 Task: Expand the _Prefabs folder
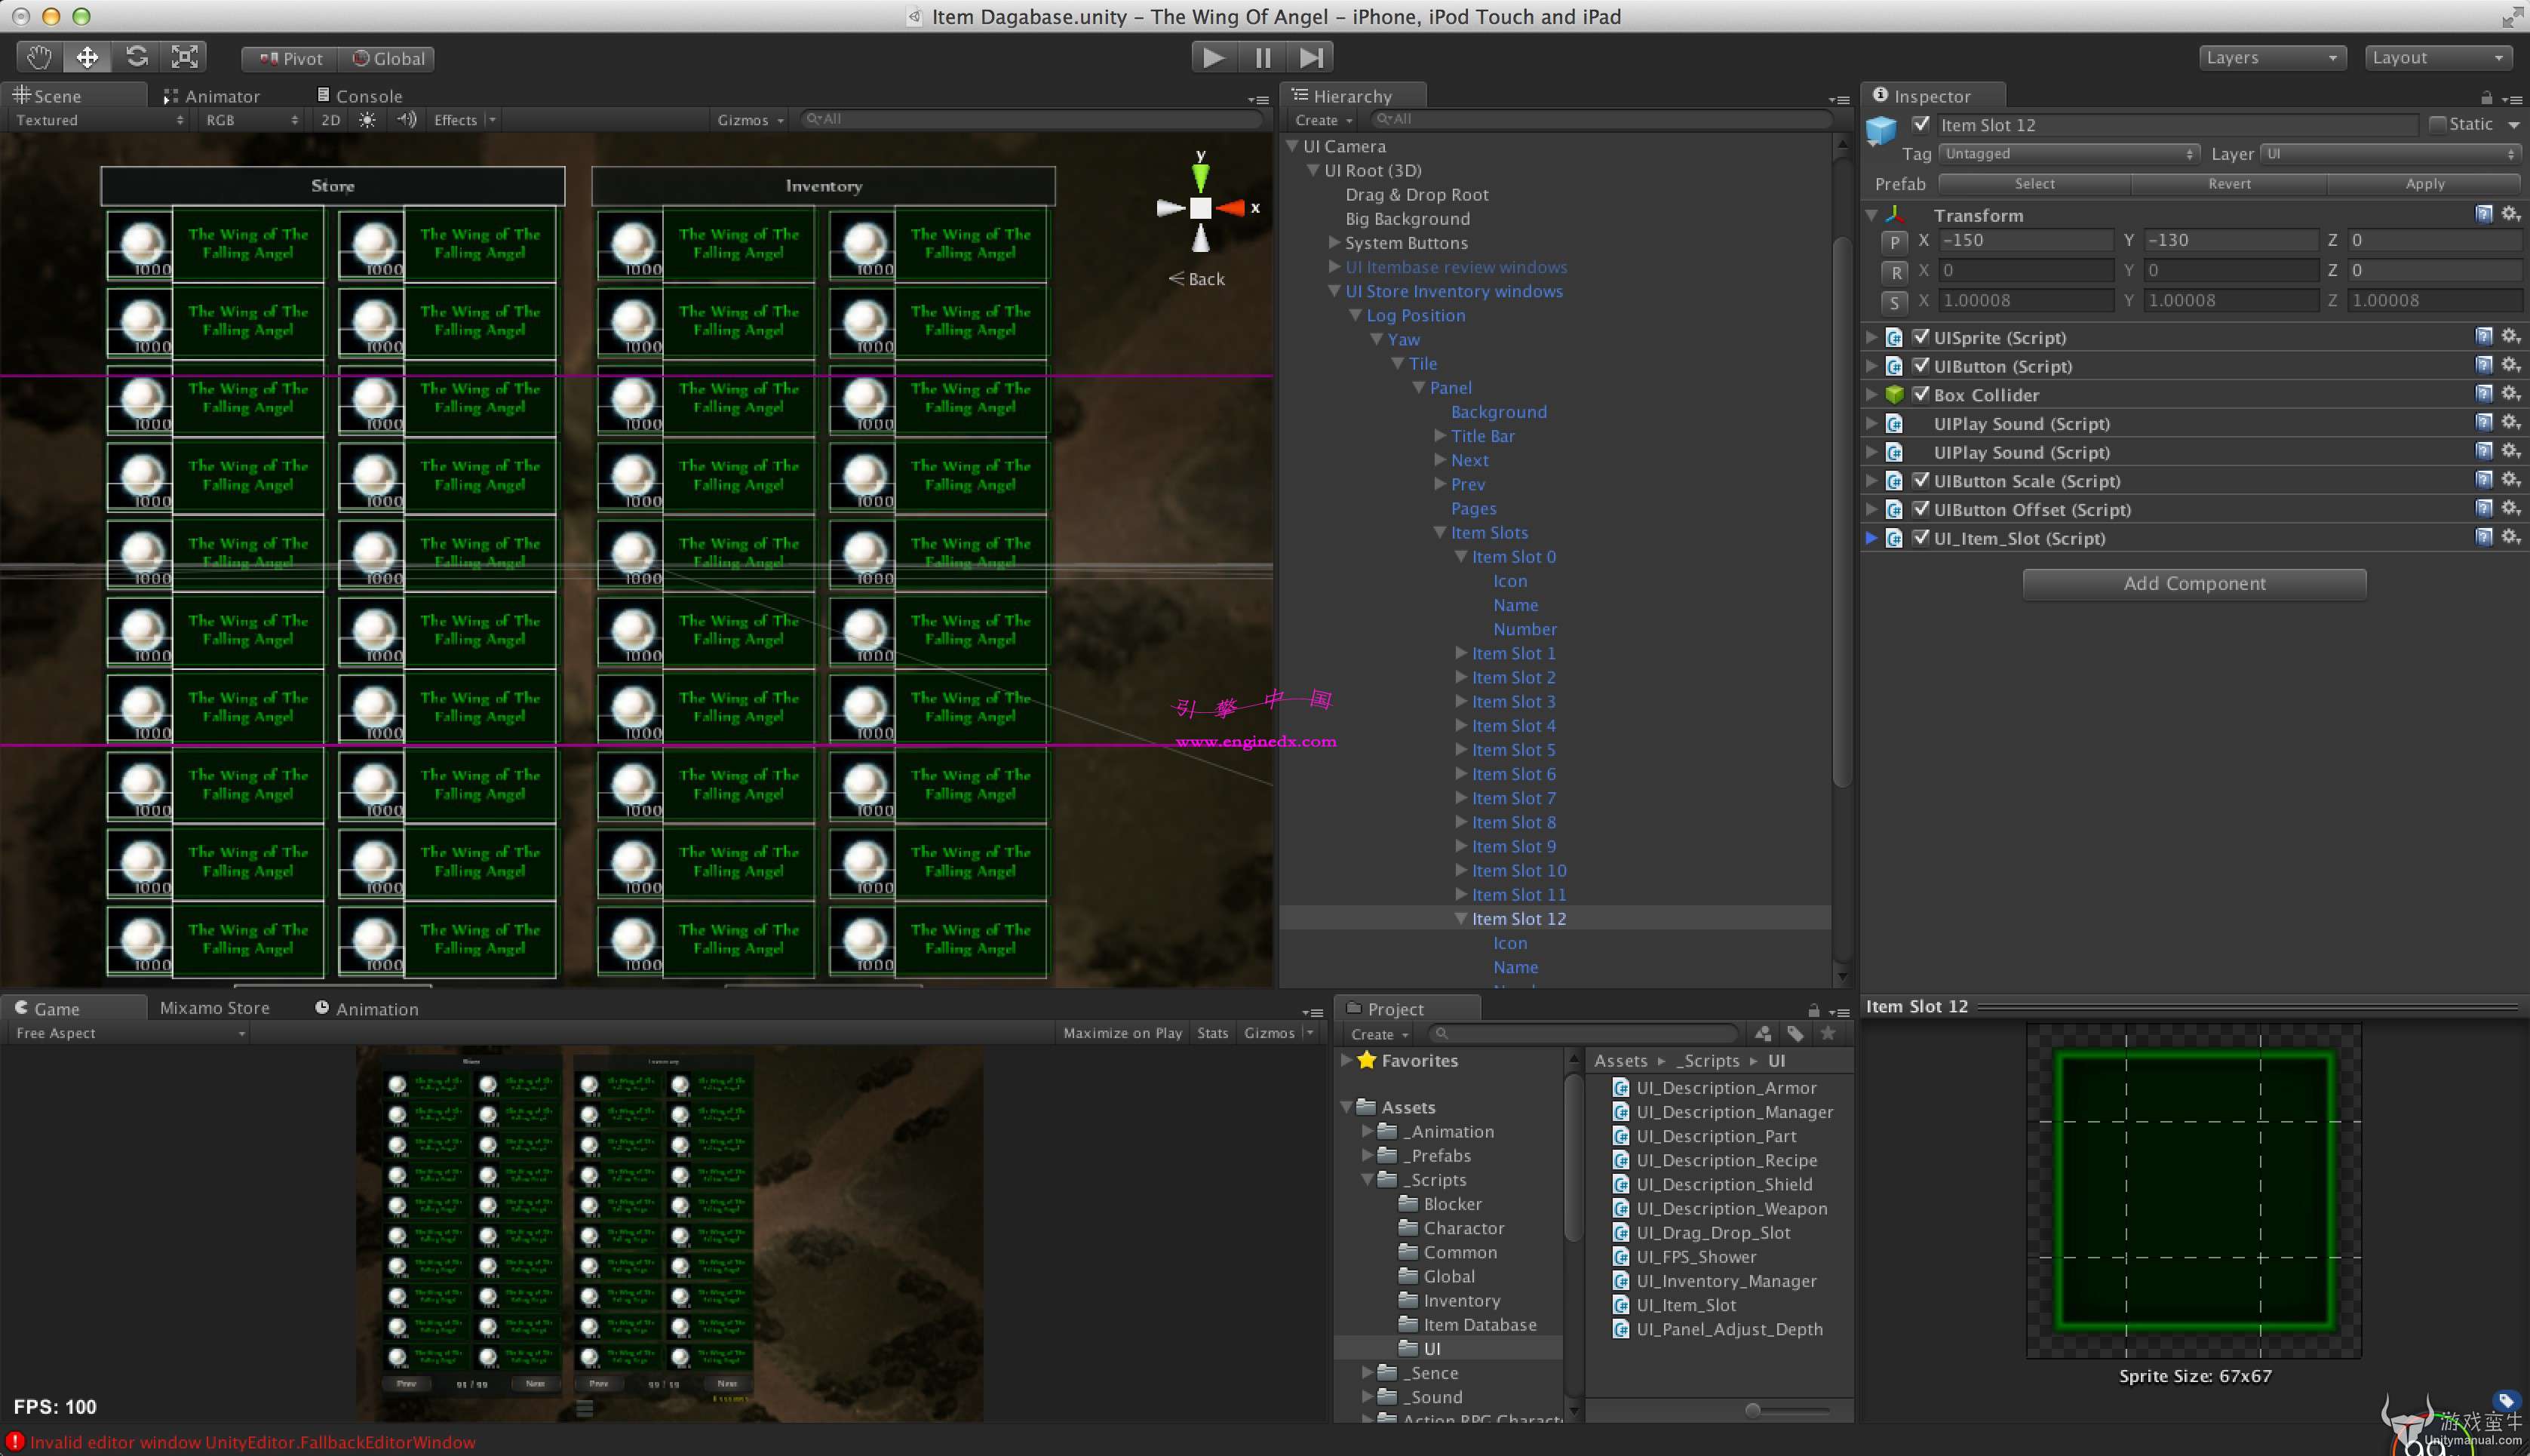tap(1368, 1155)
